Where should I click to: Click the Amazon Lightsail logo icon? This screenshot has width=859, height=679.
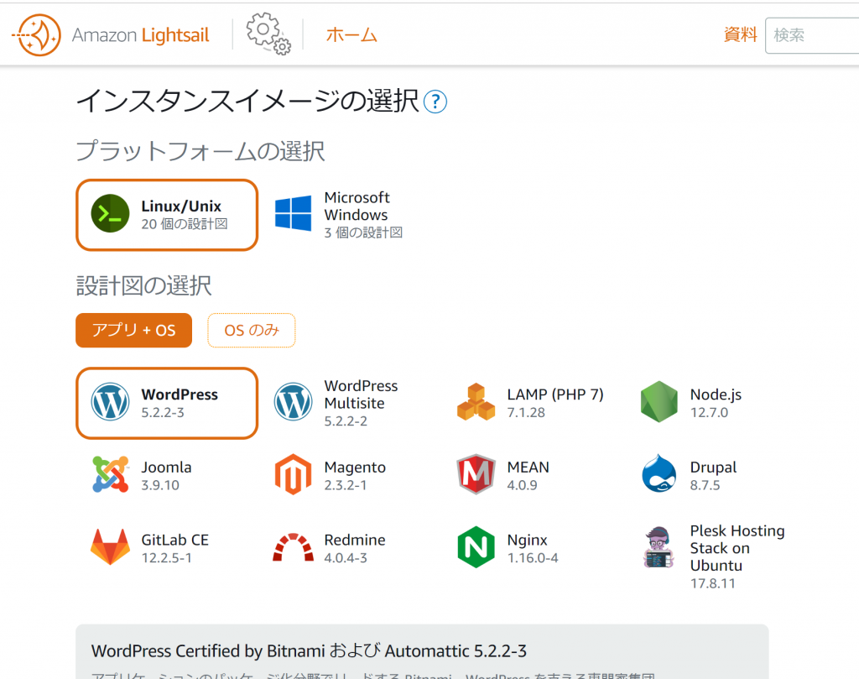[37, 35]
